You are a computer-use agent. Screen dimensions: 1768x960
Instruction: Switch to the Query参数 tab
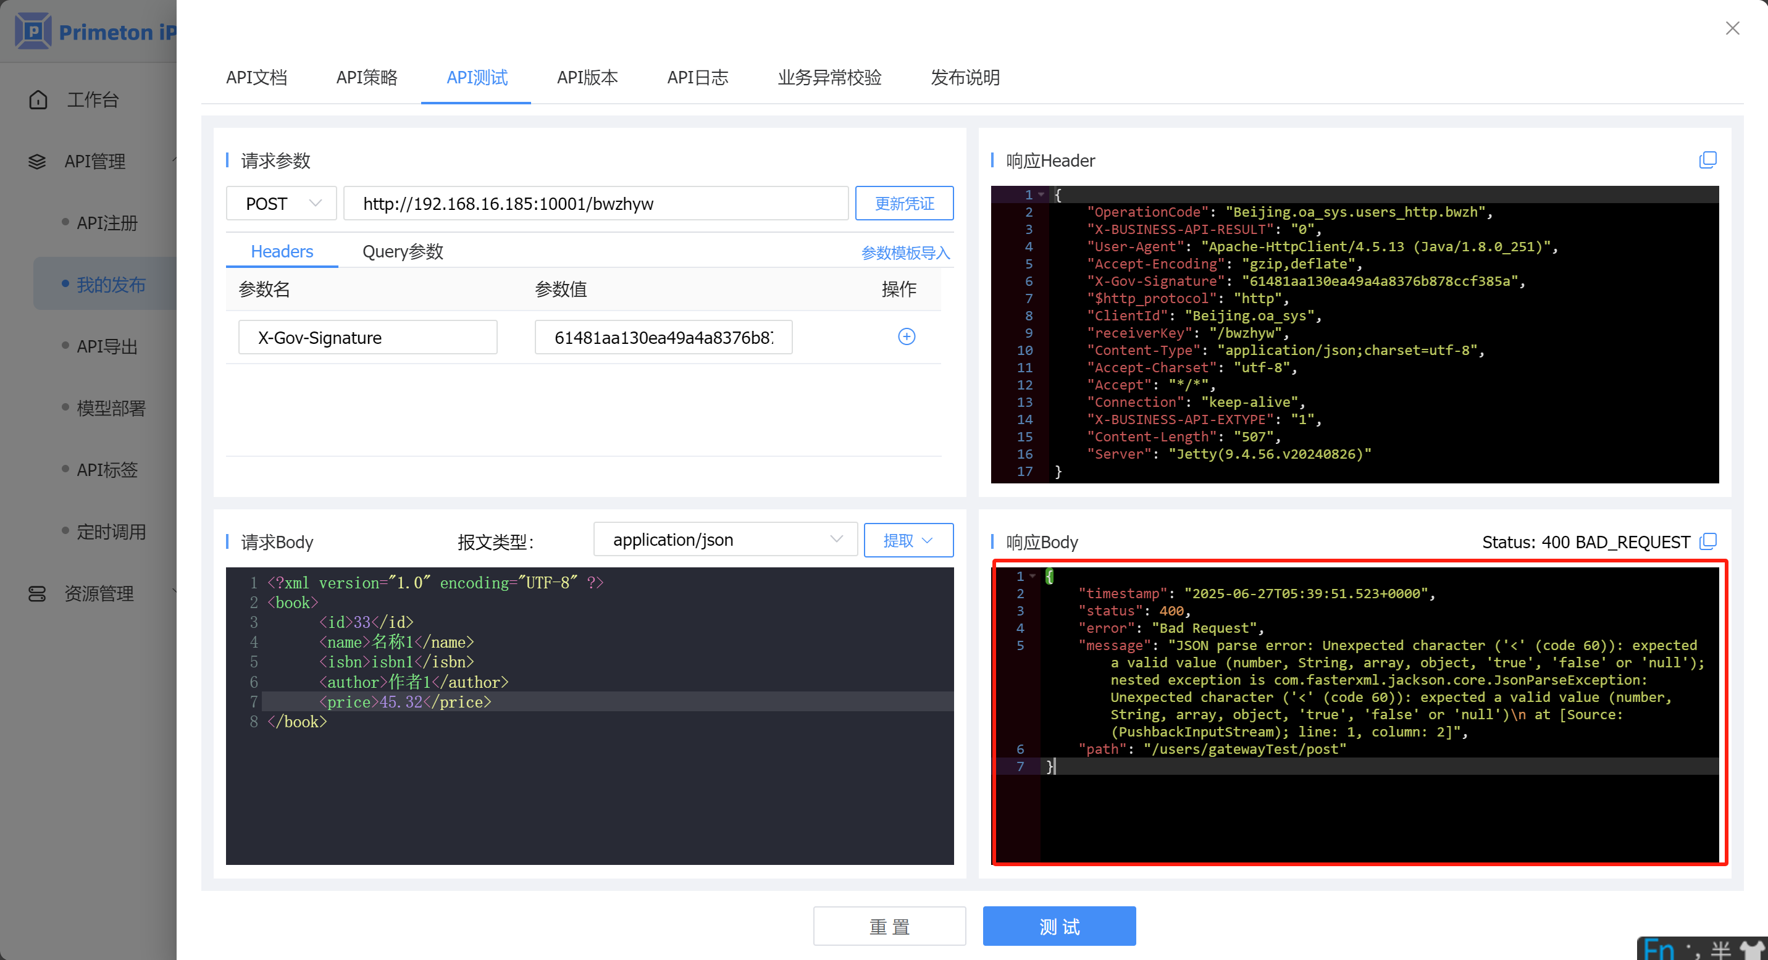pos(403,251)
